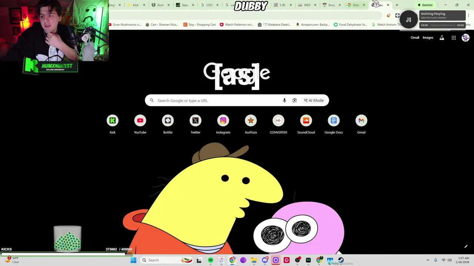Open Etsy - Shopping Cart bookmark
474x266 pixels.
tap(200, 24)
